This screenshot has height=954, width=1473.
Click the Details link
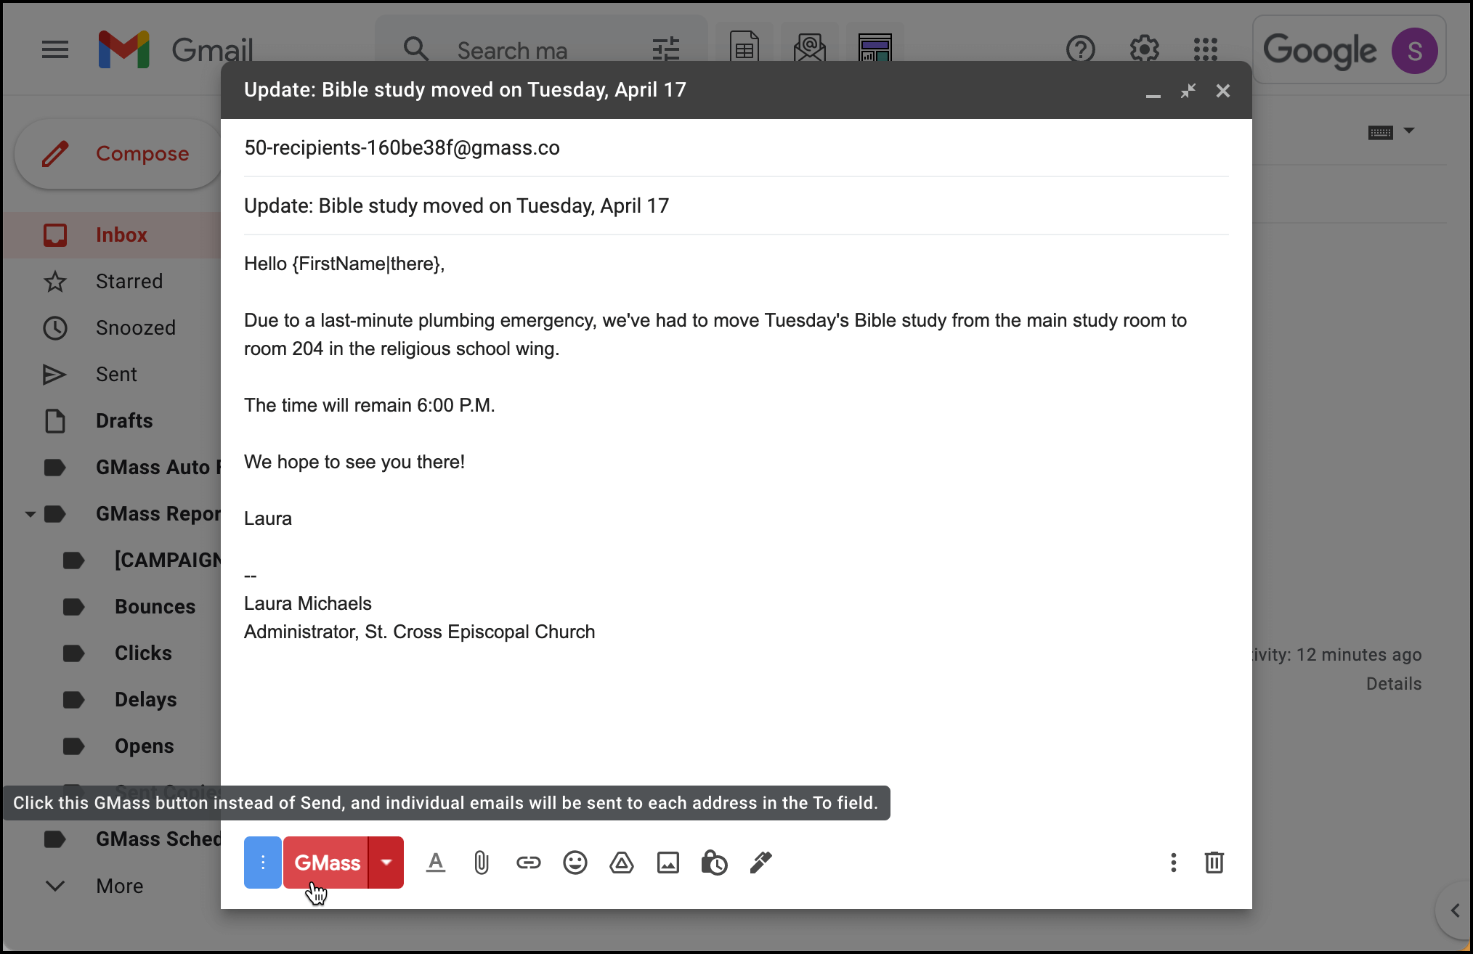point(1394,684)
